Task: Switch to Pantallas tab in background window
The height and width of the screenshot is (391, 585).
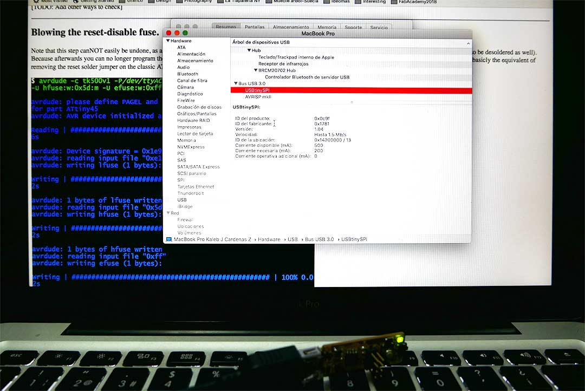Action: (x=255, y=27)
